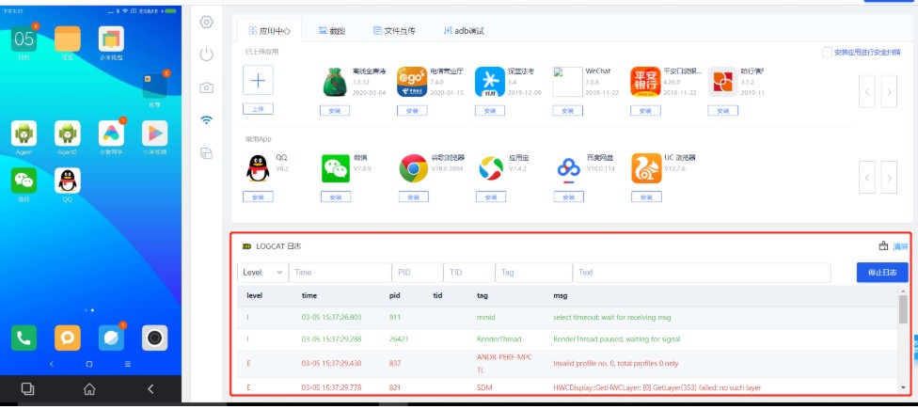Click the Google Chrome icon in common apps
The image size is (918, 409).
click(x=413, y=168)
